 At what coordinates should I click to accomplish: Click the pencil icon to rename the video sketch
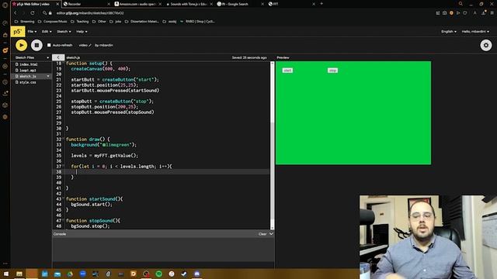tap(90, 45)
